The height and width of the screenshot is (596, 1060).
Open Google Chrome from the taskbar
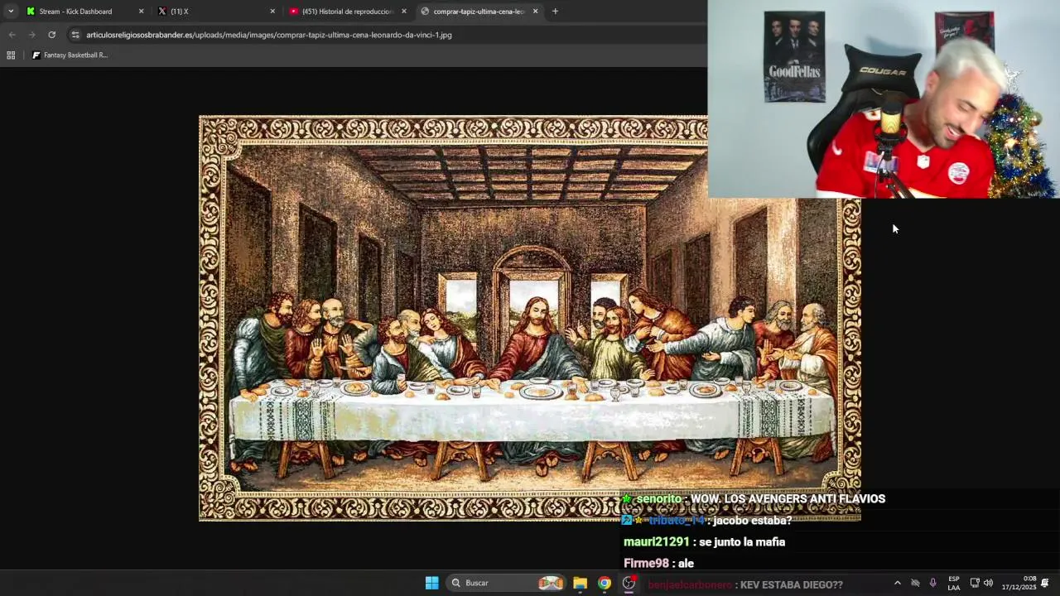[x=605, y=583]
